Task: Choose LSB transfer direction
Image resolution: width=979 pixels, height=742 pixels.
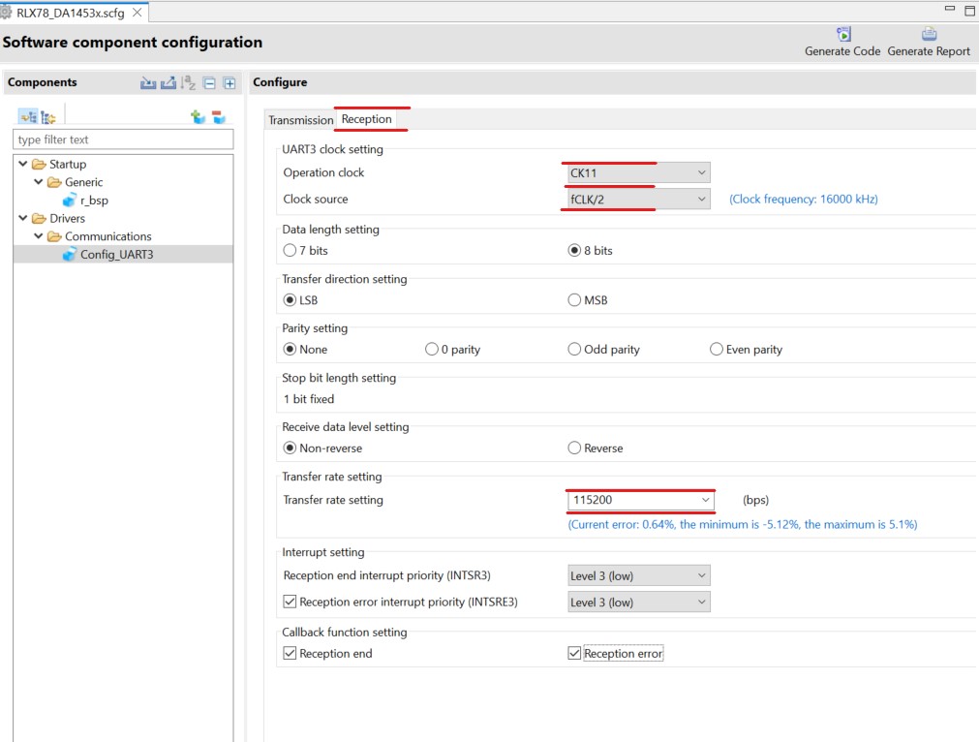Action: pos(290,299)
